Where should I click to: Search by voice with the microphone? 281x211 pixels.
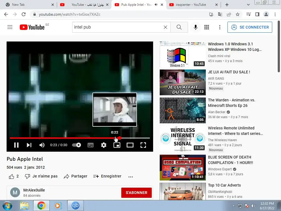195,27
